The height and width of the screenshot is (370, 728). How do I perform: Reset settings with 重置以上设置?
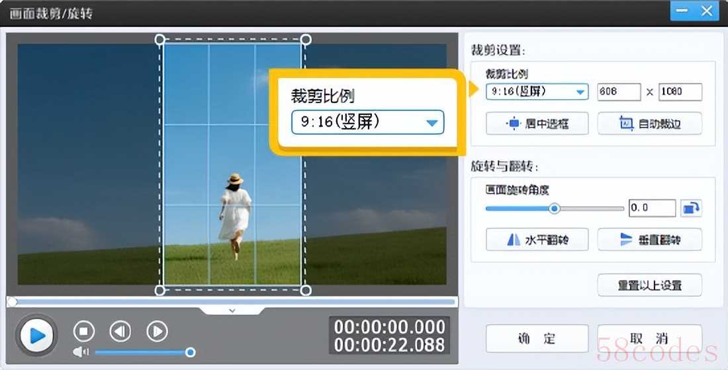(x=649, y=285)
